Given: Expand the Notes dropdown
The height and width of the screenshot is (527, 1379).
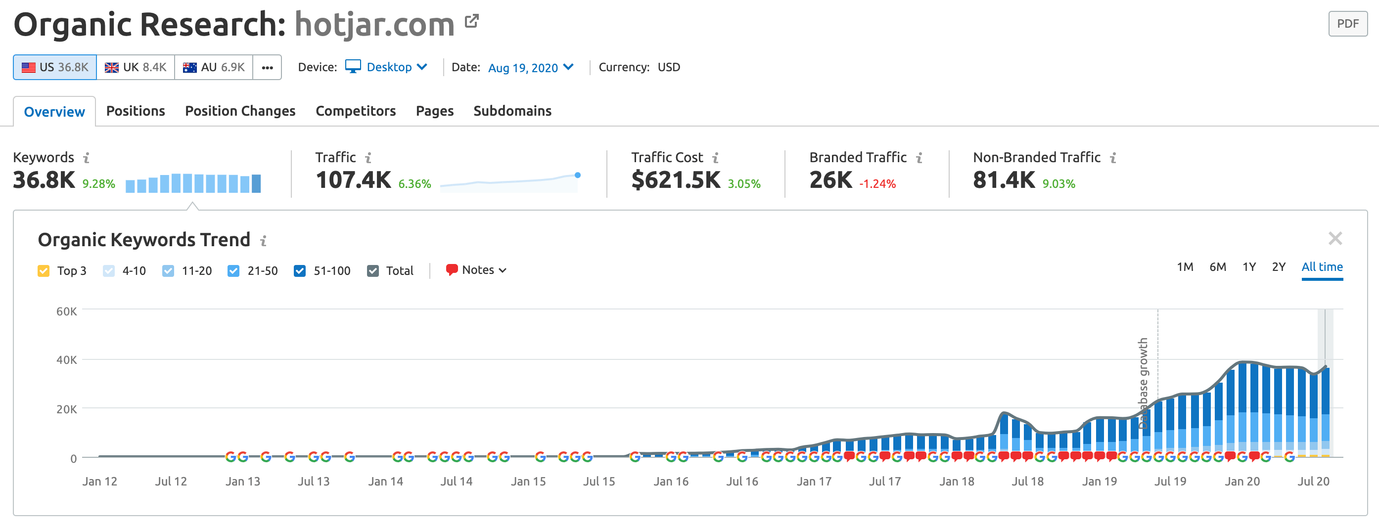Looking at the screenshot, I should point(476,269).
